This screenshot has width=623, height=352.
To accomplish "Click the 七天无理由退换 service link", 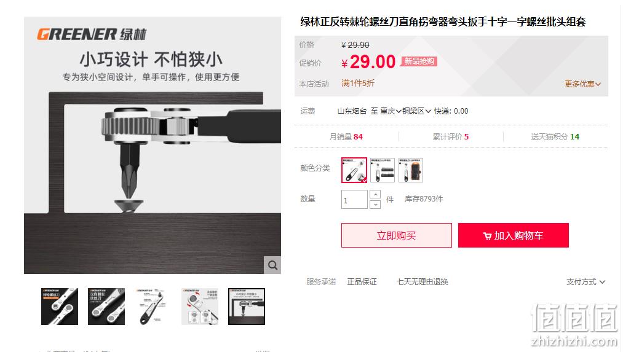I will (422, 282).
